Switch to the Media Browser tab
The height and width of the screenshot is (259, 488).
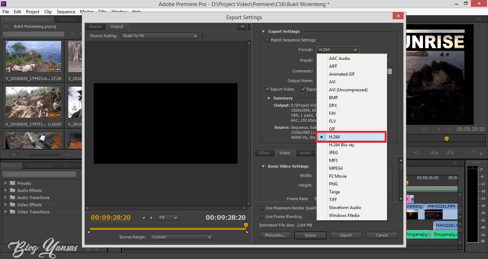point(40,166)
